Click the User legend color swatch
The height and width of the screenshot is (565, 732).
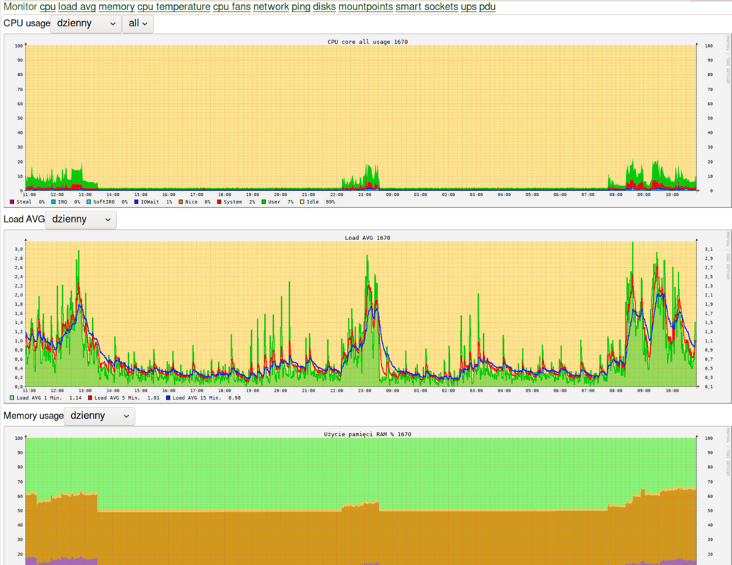click(x=264, y=202)
